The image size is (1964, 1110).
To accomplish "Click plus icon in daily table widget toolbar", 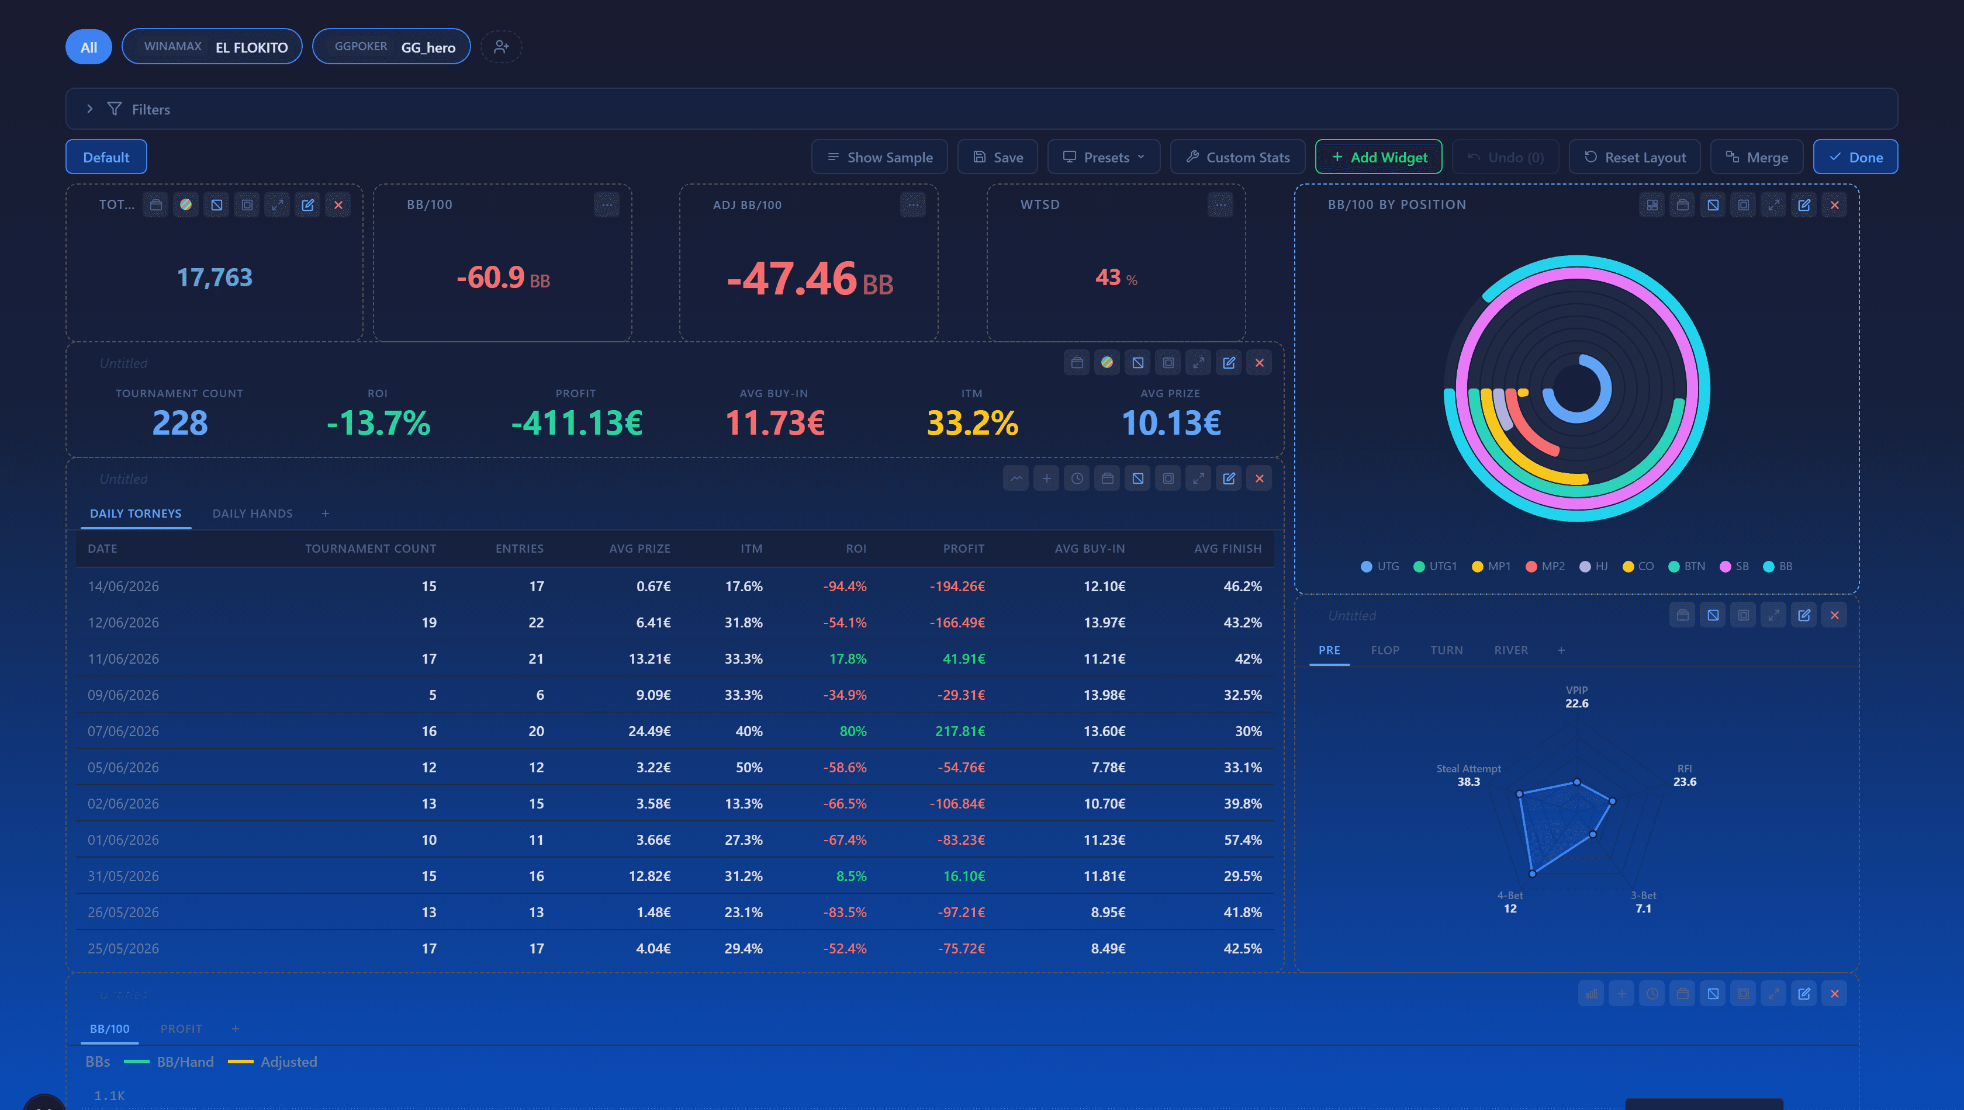I will pos(1046,479).
